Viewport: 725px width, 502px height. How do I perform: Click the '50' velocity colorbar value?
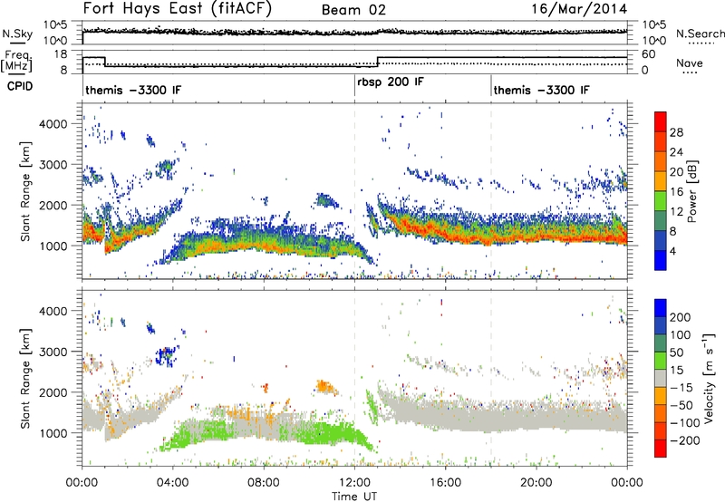(676, 352)
